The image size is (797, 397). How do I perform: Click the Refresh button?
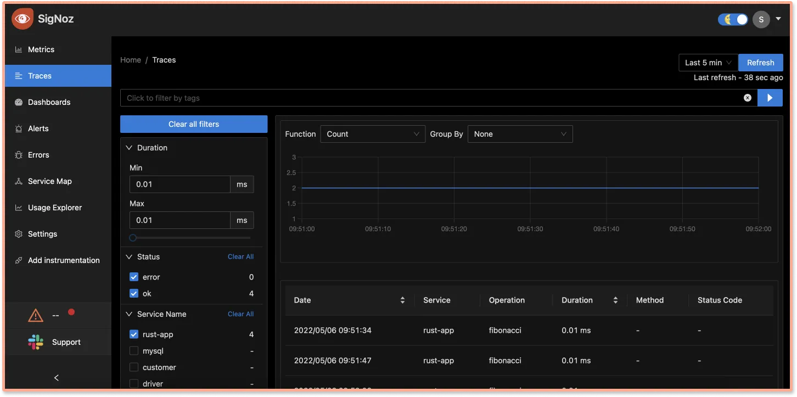pos(760,63)
